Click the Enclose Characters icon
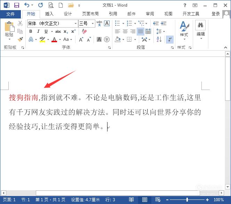This screenshot has width=231, height=204. point(107,39)
